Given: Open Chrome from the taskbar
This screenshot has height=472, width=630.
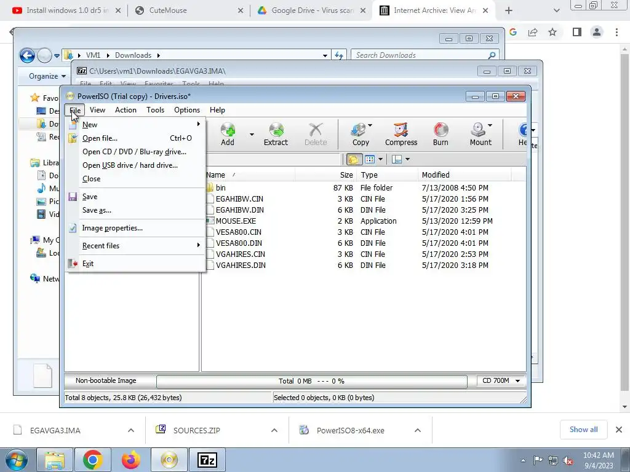Looking at the screenshot, I should point(93,460).
